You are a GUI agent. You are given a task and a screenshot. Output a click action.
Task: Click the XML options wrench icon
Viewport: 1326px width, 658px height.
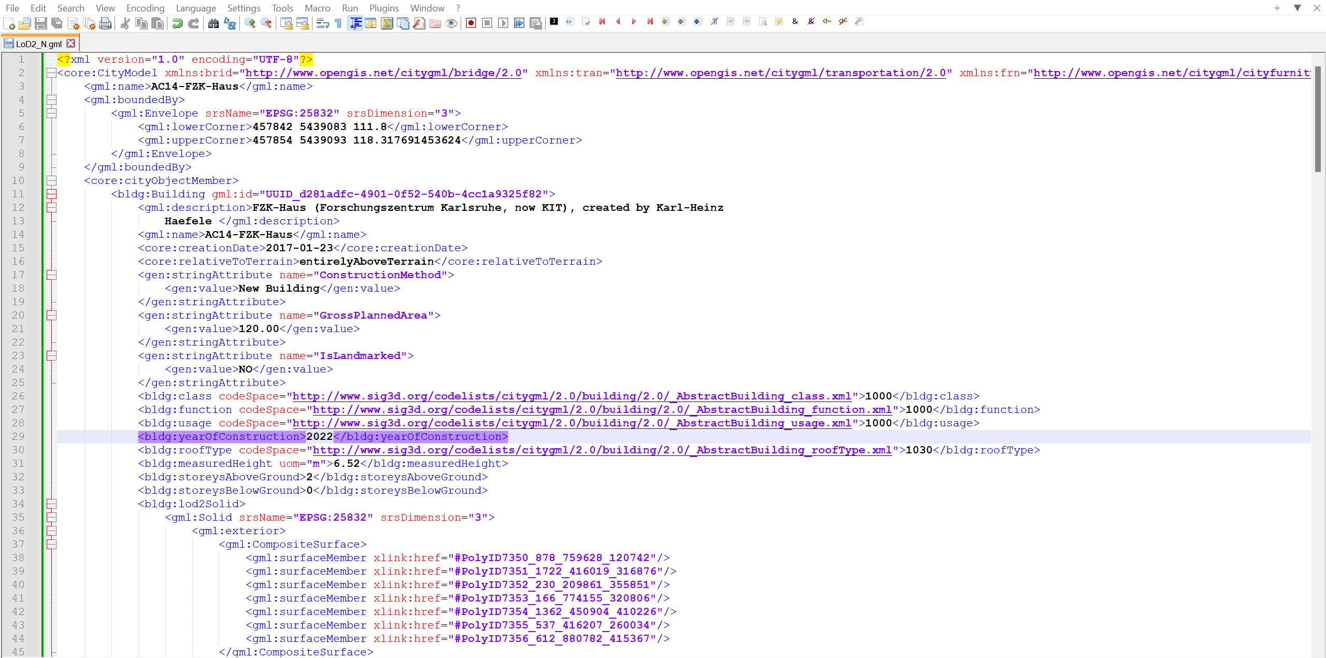coord(859,22)
